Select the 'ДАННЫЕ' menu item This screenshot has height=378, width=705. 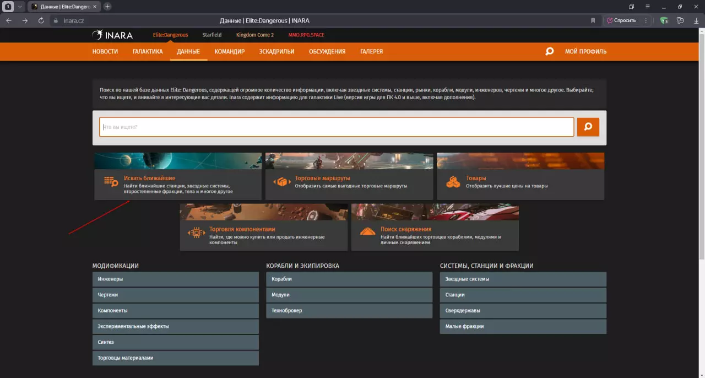[x=188, y=51]
